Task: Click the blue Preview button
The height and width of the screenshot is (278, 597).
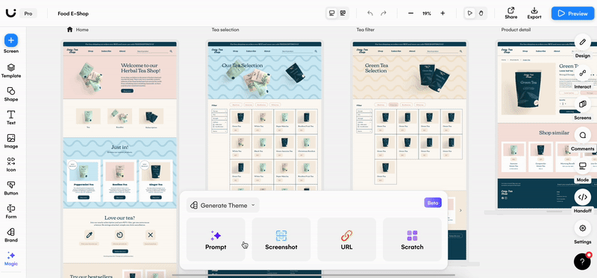Action: click(x=572, y=13)
